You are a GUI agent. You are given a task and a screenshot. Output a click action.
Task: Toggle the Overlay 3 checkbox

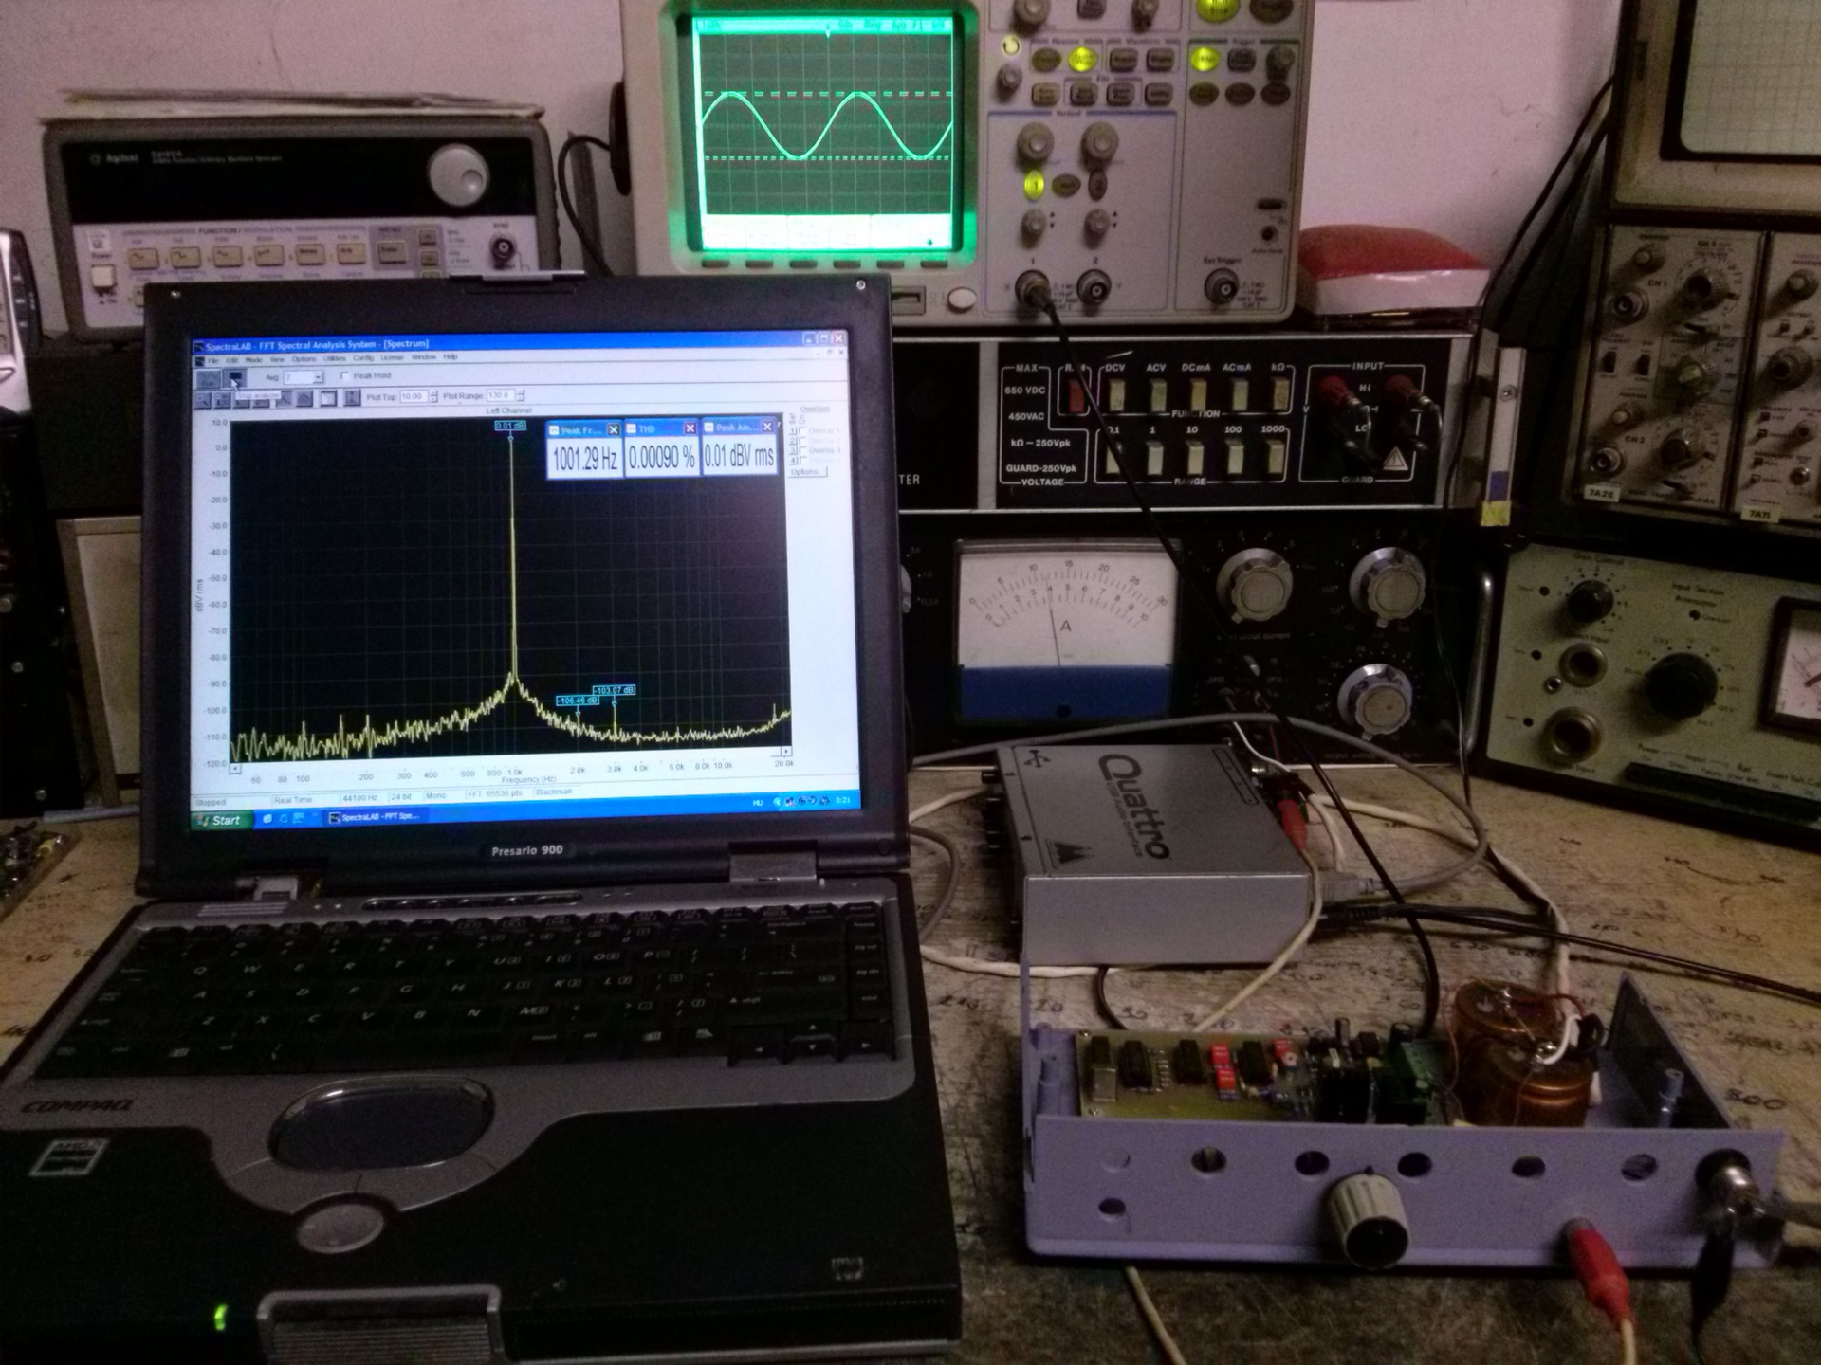click(x=802, y=450)
